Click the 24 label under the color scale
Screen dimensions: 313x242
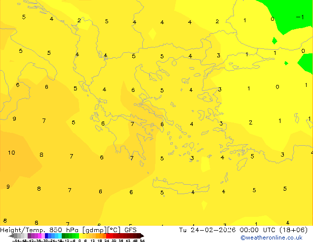tap(107, 241)
